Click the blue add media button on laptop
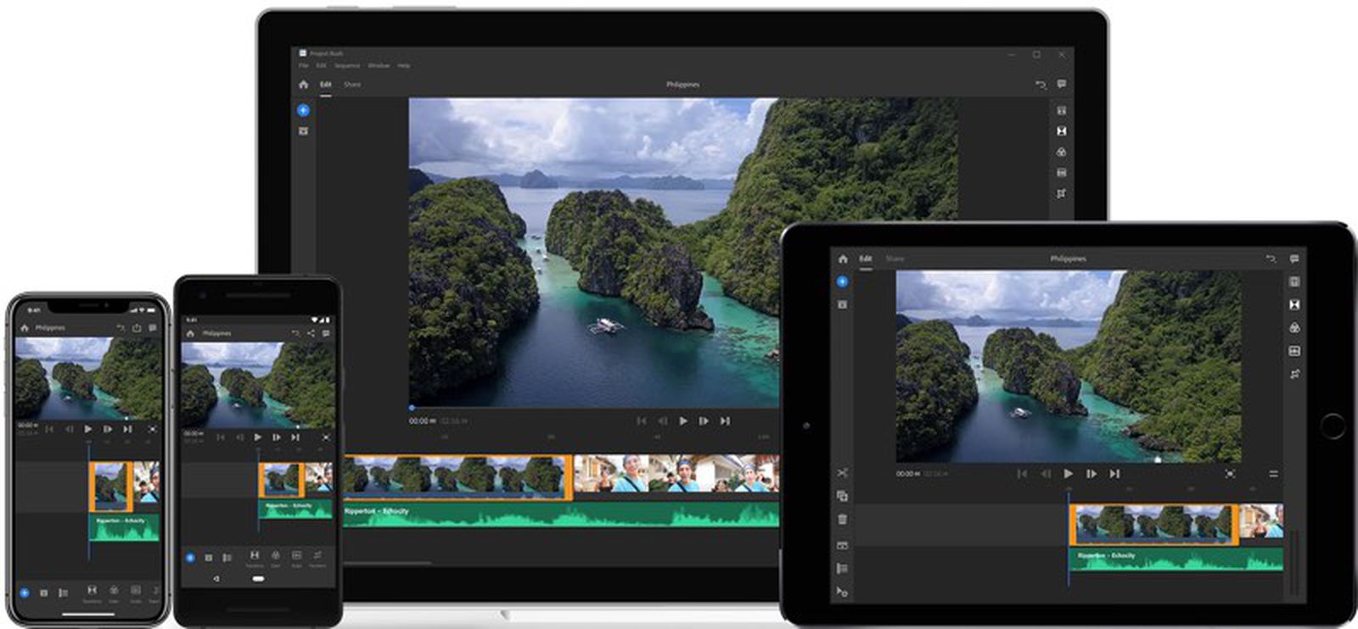This screenshot has width=1358, height=629. (303, 110)
